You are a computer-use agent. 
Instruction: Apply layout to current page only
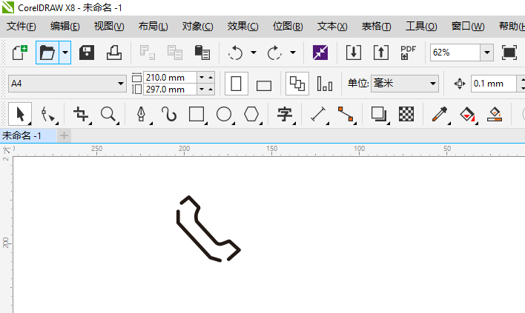click(x=325, y=84)
